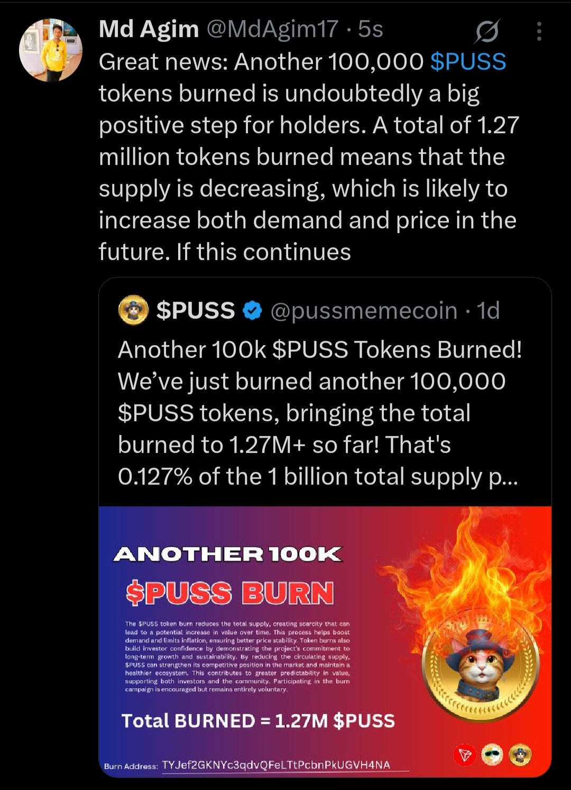Screen dimensions: 571x790
Task: Click the sunglasses cat coin icon in banner
Action: tap(493, 755)
